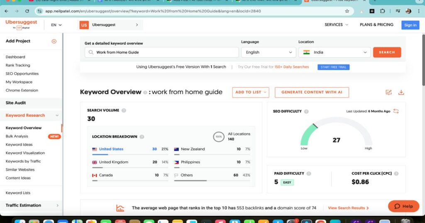Open Chrome Extension in the sidebar
425x223 pixels.
22,90
